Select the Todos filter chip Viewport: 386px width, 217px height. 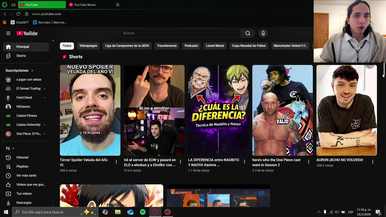click(67, 46)
